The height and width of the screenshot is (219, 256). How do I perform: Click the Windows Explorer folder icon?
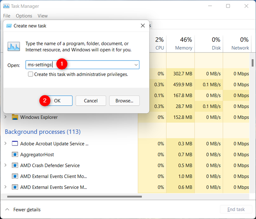tap(15, 117)
